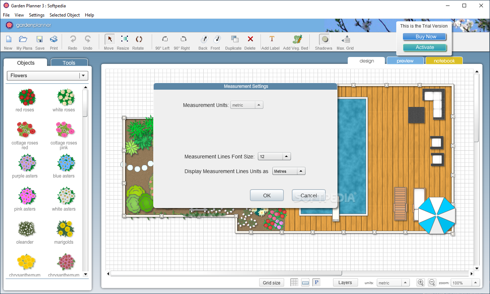Click the canvas horizontal scrollbar

click(226, 273)
